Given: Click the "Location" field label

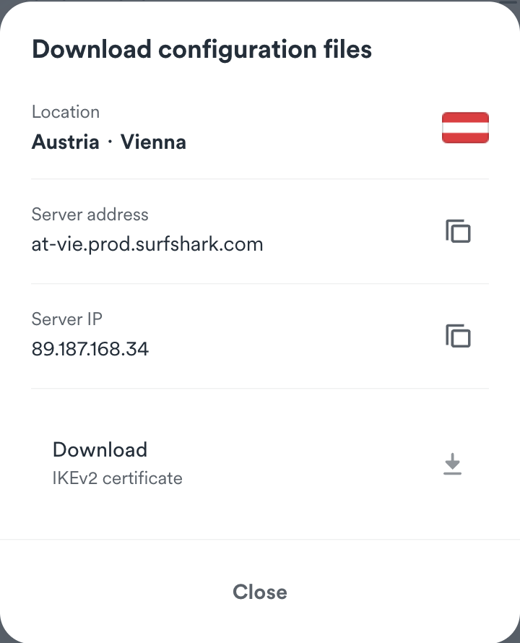Looking at the screenshot, I should tap(66, 112).
